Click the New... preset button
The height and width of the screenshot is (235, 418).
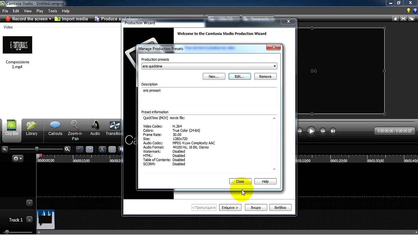click(214, 76)
